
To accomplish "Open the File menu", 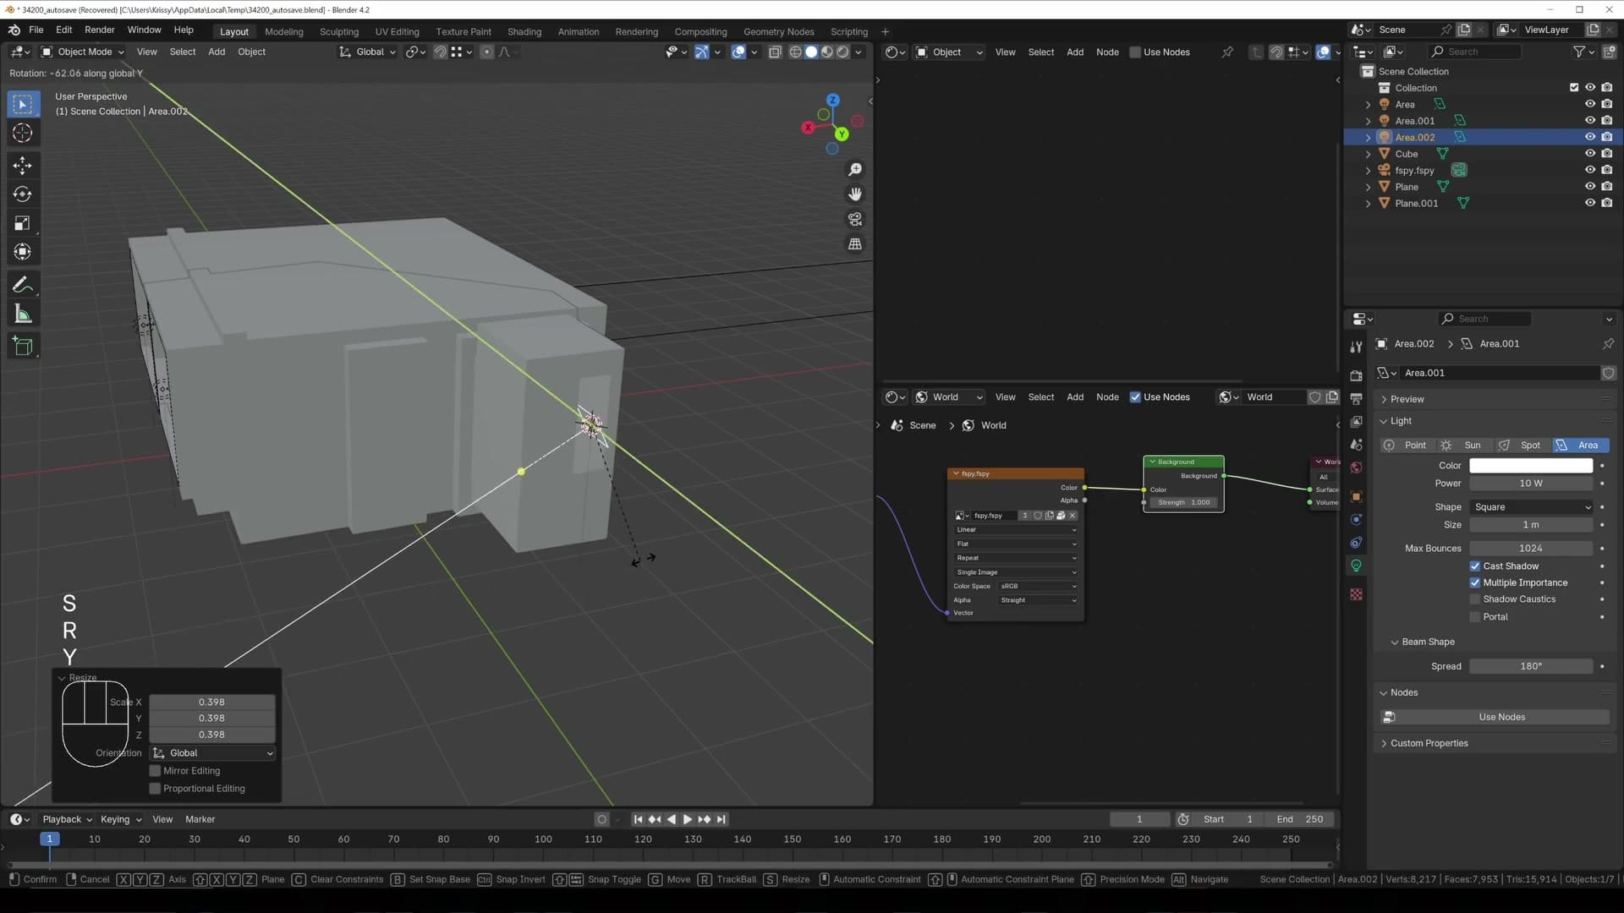I will [36, 30].
